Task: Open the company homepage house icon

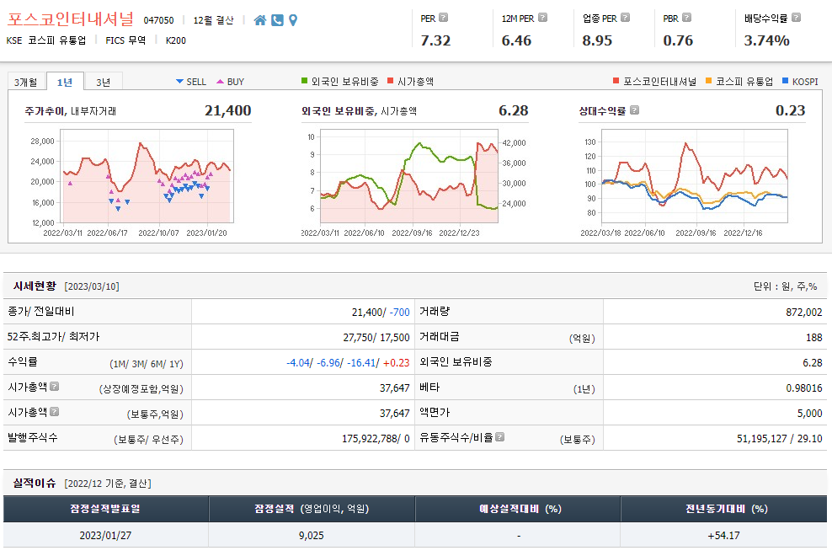Action: pyautogui.click(x=260, y=20)
